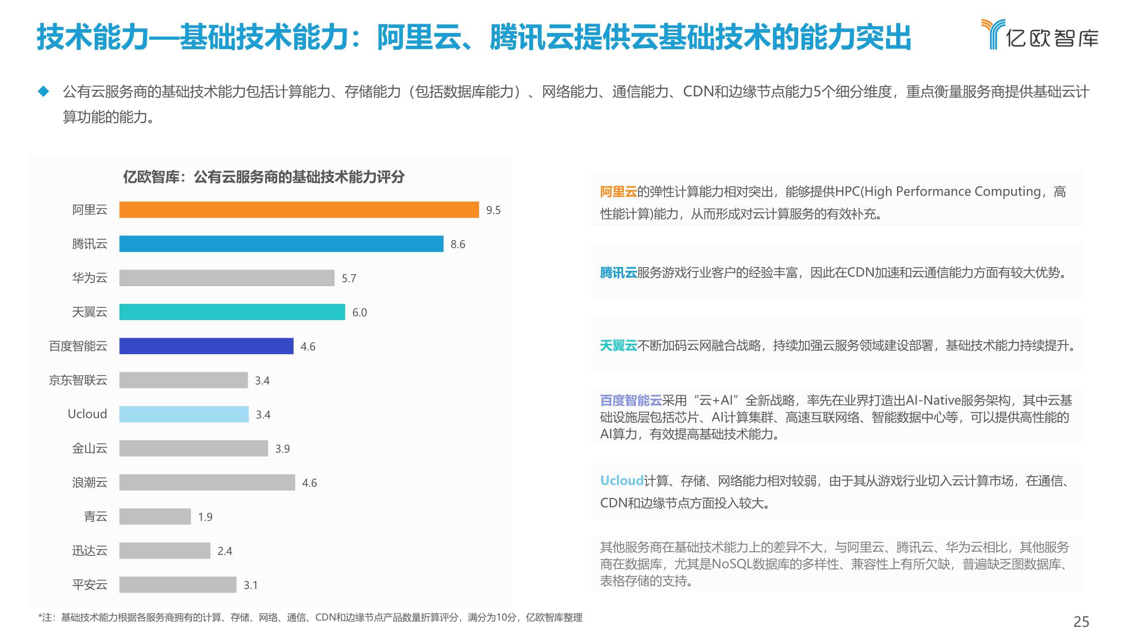The width and height of the screenshot is (1127, 634).
Task: Click the Ucloud axis label
Action: [87, 414]
